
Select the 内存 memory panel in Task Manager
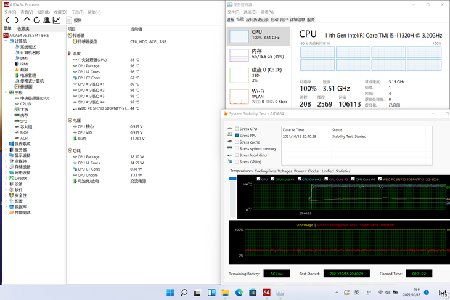tap(258, 54)
